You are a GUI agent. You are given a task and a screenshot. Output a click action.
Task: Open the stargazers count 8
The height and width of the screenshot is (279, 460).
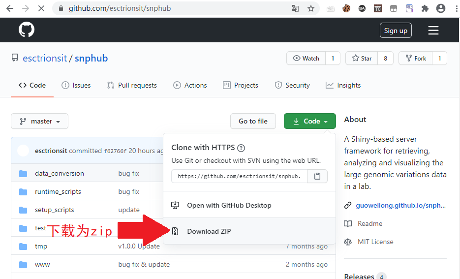(x=386, y=58)
